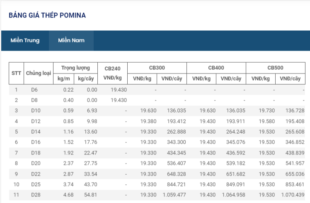Click the CB300 column header
310x203 pixels.
157,67
